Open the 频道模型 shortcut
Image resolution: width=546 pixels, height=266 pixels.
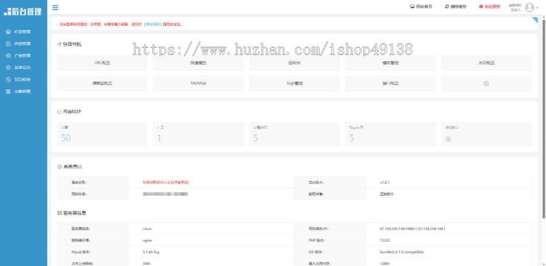(198, 63)
